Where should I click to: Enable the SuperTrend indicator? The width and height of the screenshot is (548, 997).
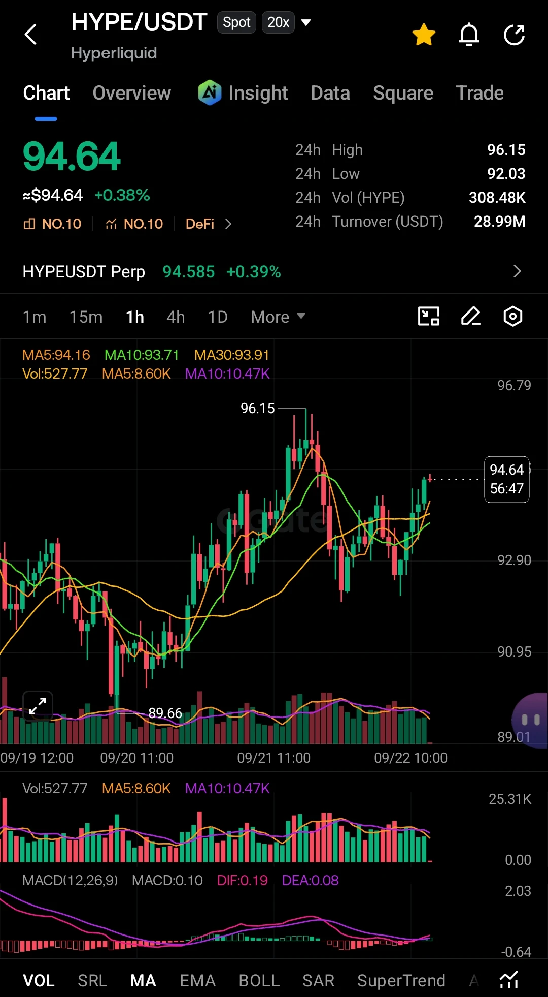[x=401, y=981]
